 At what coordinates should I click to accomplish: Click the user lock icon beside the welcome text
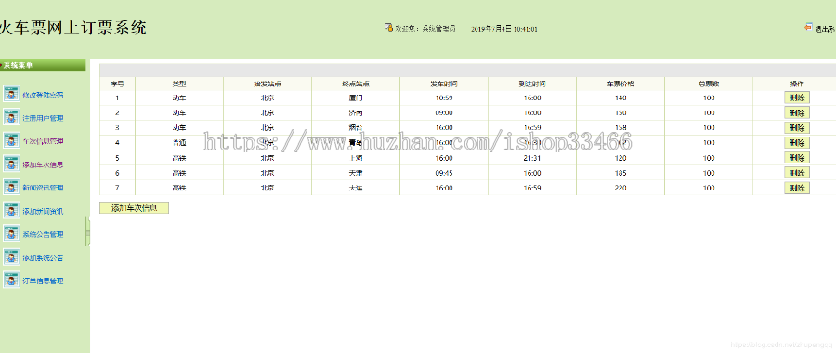[x=388, y=27]
